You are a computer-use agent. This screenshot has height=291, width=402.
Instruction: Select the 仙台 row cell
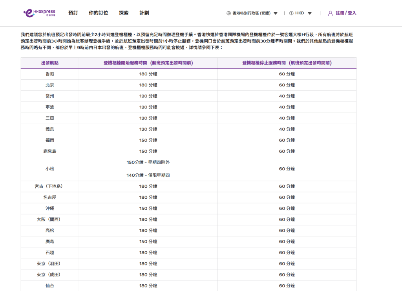[50, 286]
